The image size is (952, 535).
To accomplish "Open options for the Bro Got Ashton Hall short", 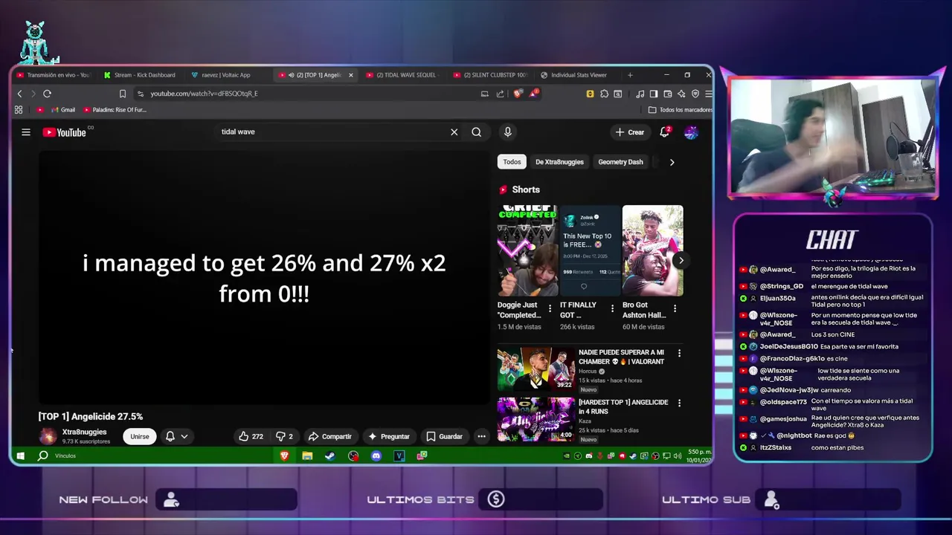I will pos(675,308).
